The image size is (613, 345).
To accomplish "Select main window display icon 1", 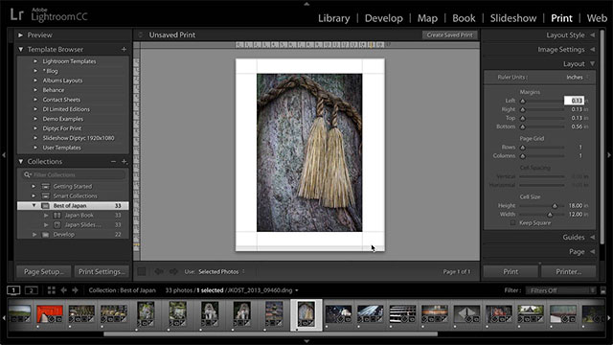I will pos(13,290).
